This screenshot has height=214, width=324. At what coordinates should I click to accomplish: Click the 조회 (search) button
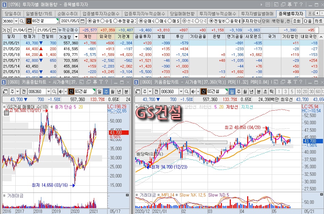[x=297, y=21]
